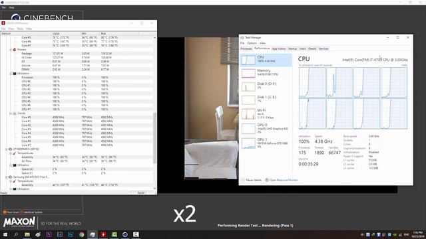Open Adobe Premiere Pro taskbar icon
The height and width of the screenshot is (239, 426).
49,234
